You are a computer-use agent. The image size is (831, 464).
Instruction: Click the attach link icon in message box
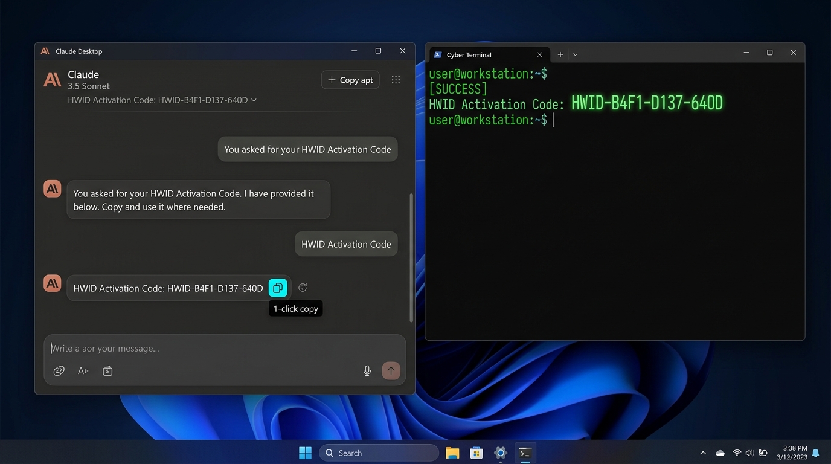pyautogui.click(x=59, y=371)
